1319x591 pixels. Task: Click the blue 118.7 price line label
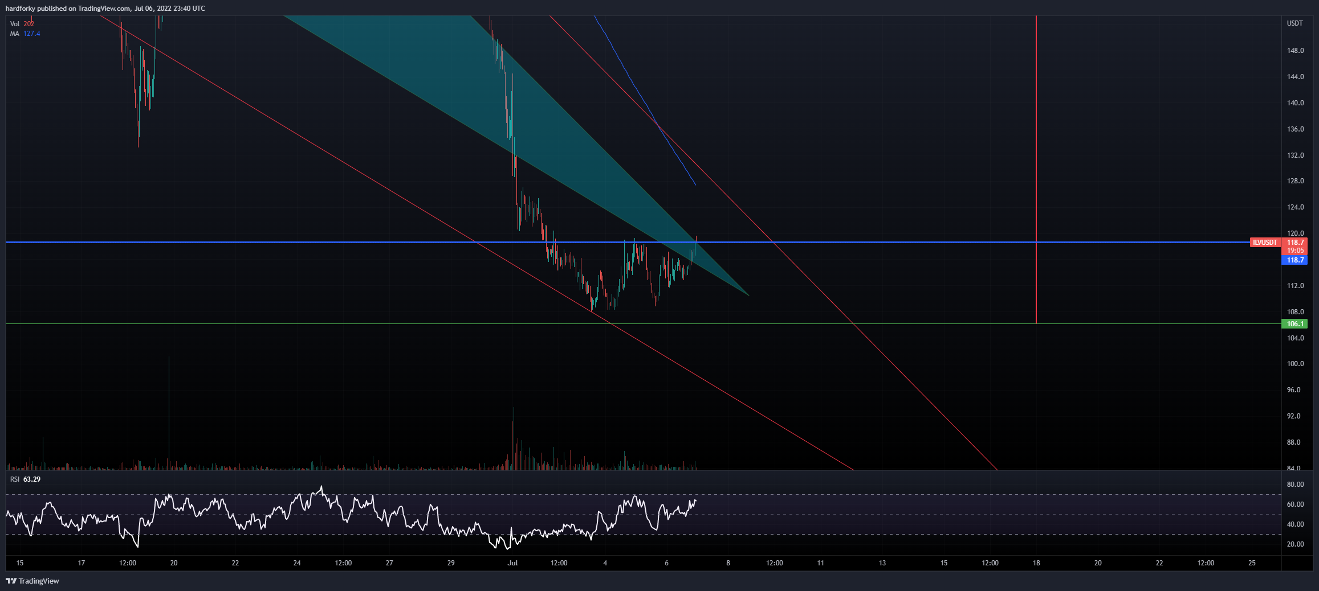click(1295, 260)
